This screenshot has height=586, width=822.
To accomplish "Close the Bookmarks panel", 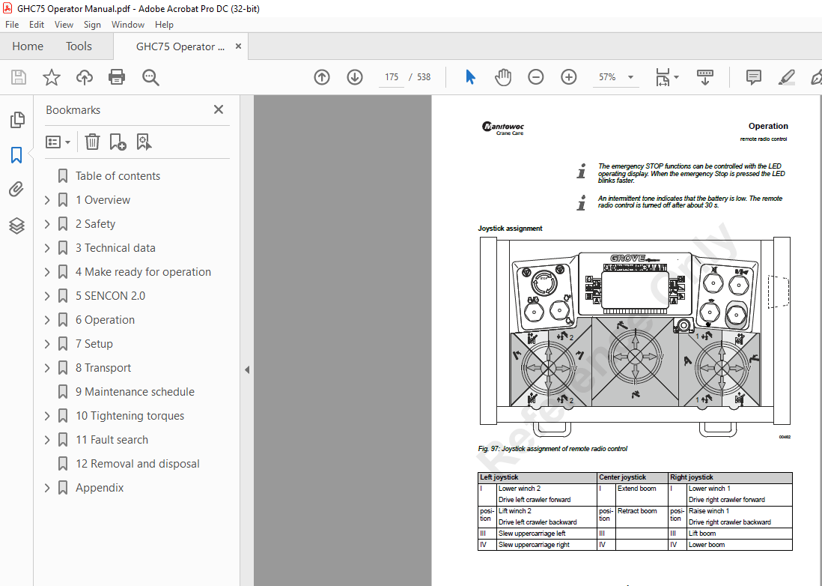I will tap(219, 109).
